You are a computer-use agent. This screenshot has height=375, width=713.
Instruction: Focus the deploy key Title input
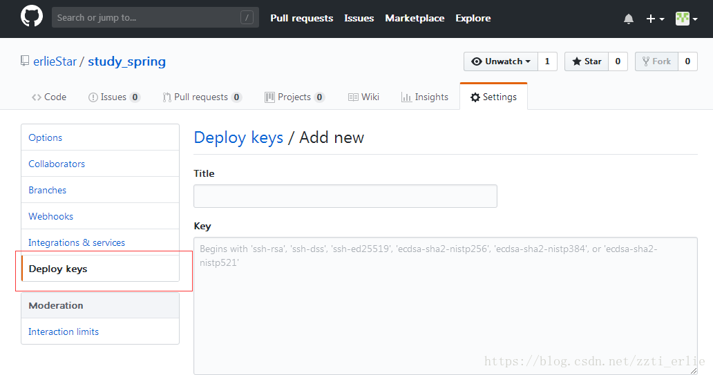point(345,196)
